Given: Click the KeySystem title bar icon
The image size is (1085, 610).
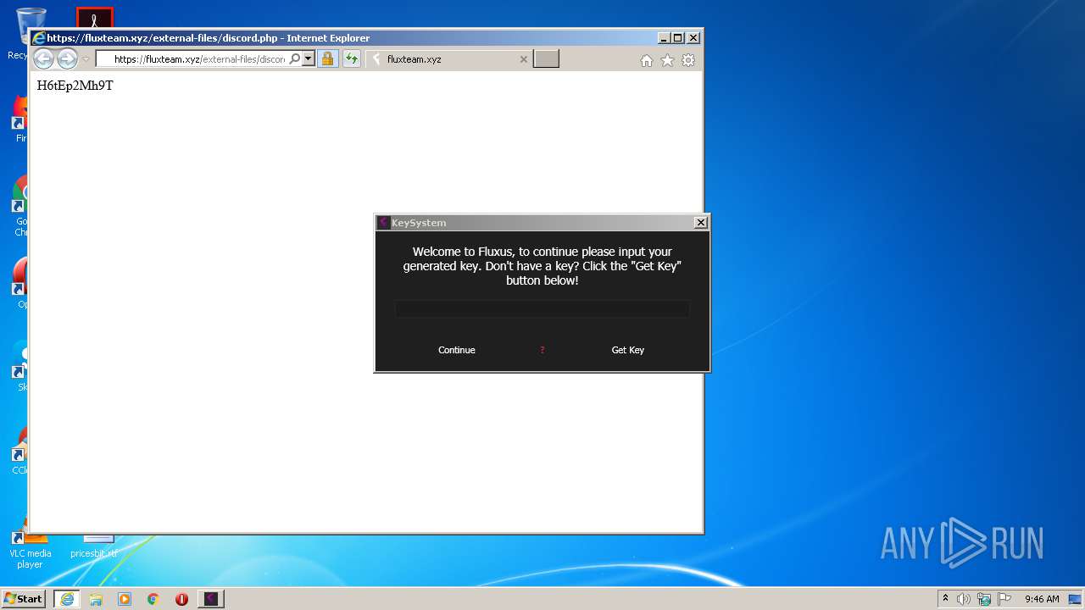Looking at the screenshot, I should click(x=384, y=223).
